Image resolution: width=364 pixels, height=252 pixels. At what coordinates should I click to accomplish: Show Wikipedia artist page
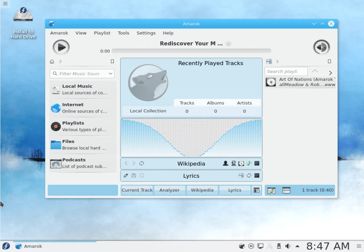coord(225,163)
